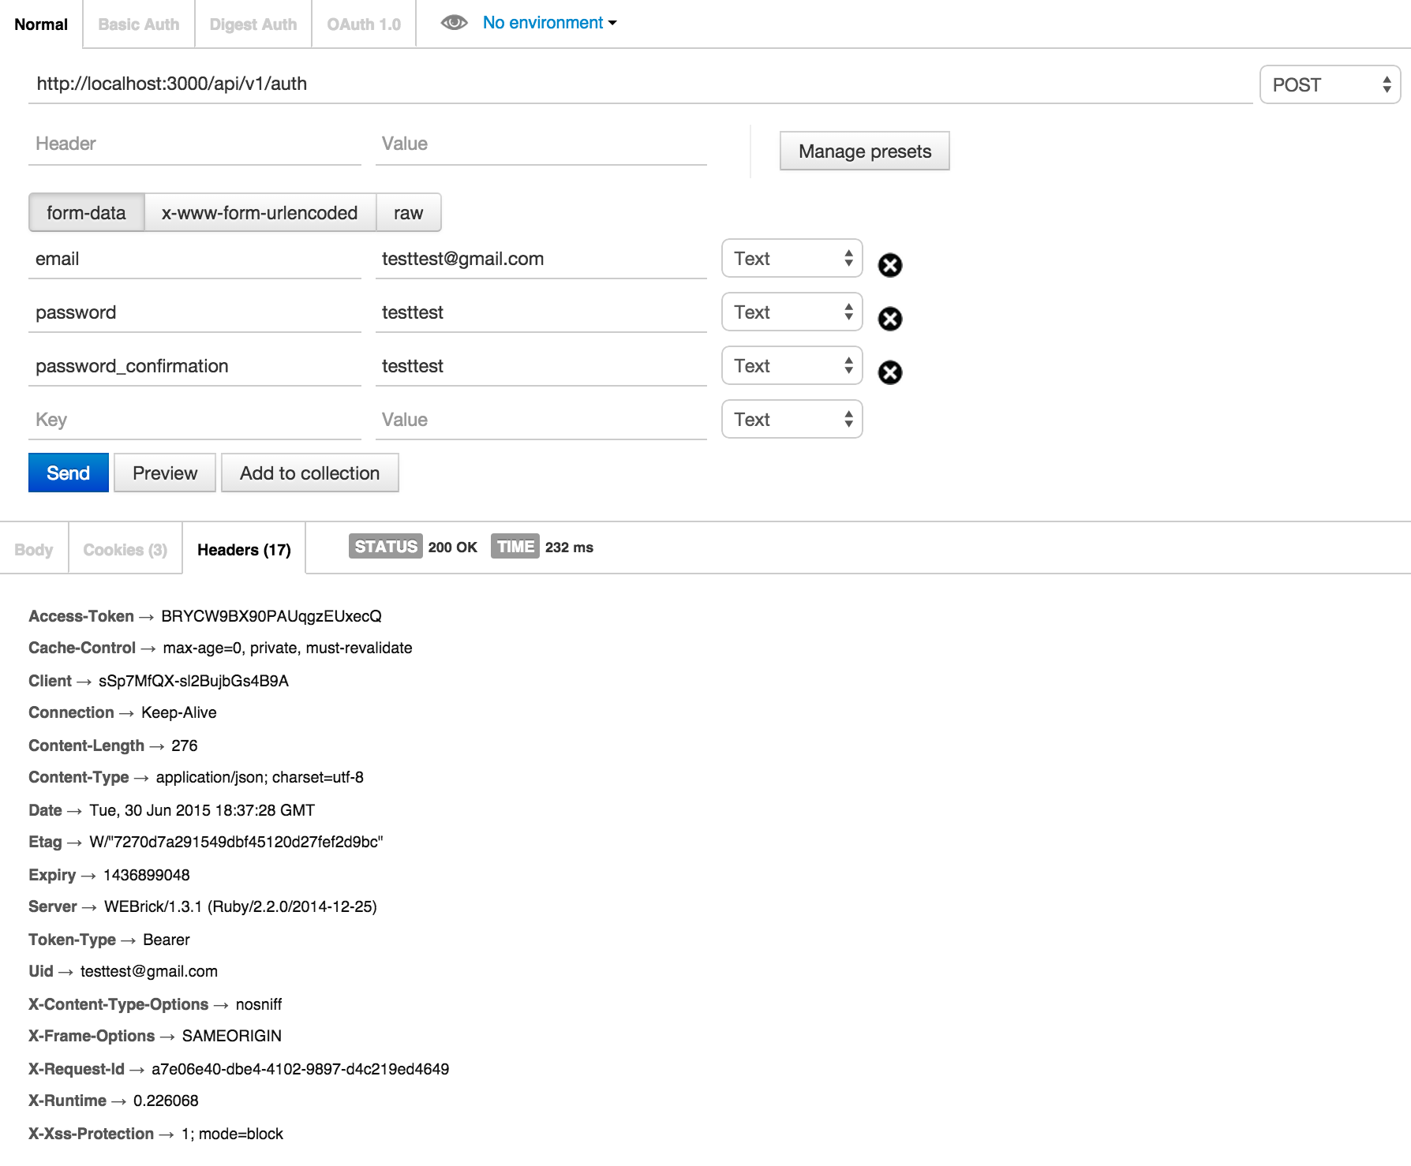Select the form-data body type

click(x=86, y=213)
